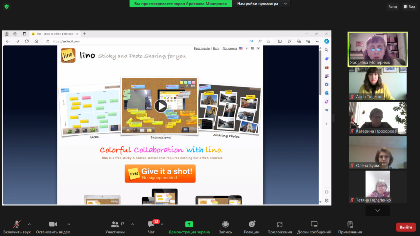Leave the meeting with Выйти
Viewport: 420px width, 236px height.
pyautogui.click(x=406, y=227)
